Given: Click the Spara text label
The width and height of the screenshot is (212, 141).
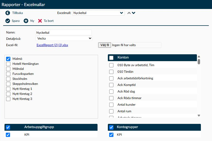Looking at the screenshot, I should [16, 21].
